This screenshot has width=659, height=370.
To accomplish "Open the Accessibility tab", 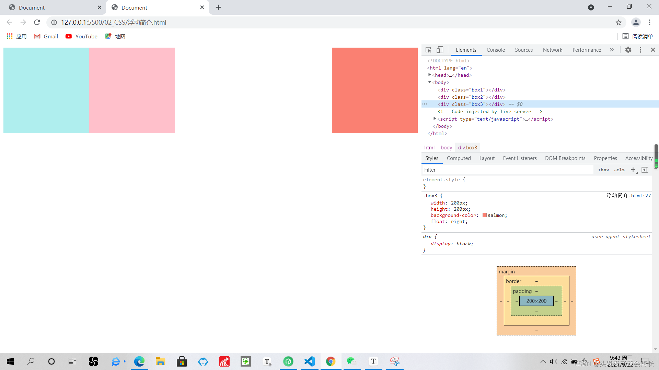I will (x=638, y=158).
